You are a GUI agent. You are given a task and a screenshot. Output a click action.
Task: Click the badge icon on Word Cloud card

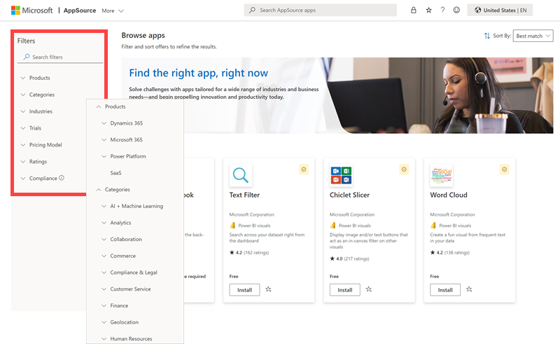point(504,170)
